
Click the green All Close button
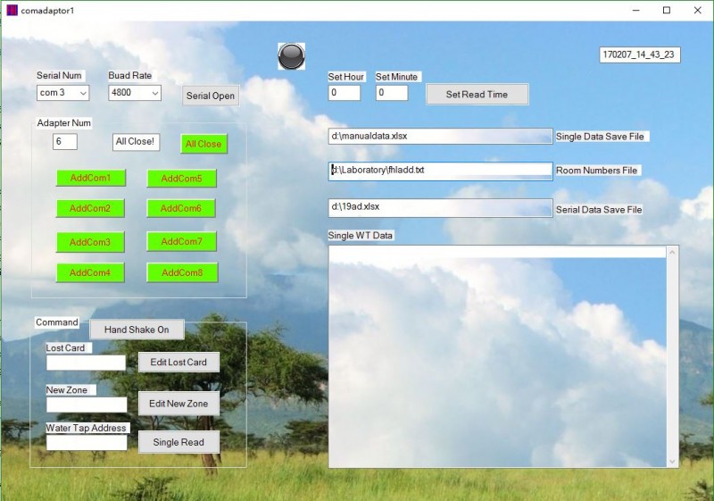coord(203,144)
